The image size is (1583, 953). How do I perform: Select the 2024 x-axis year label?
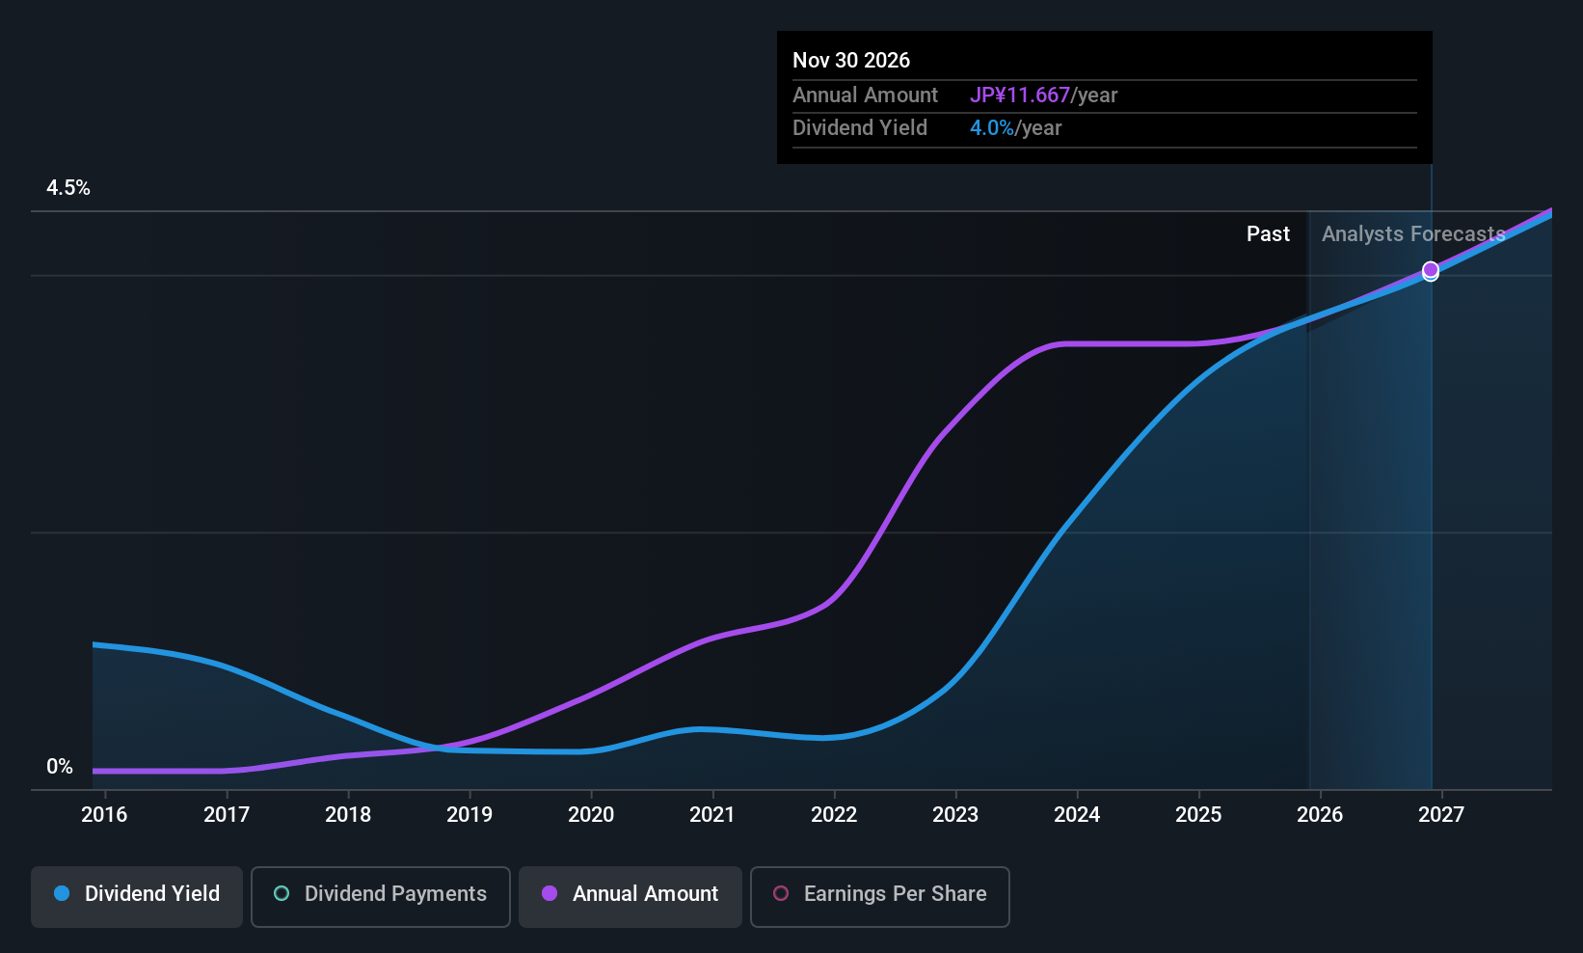tap(1077, 815)
